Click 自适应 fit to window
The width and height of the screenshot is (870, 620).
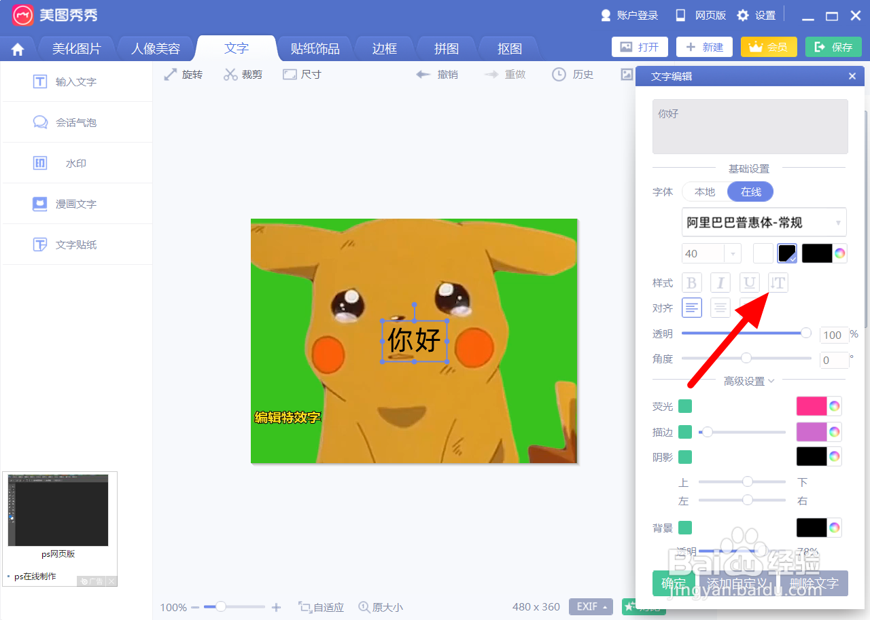(x=321, y=608)
